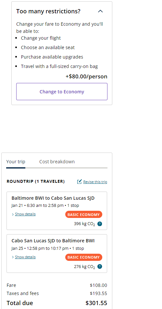This screenshot has height=309, width=162.
Task: Click the Total due amount $301.55
Action: (x=96, y=303)
